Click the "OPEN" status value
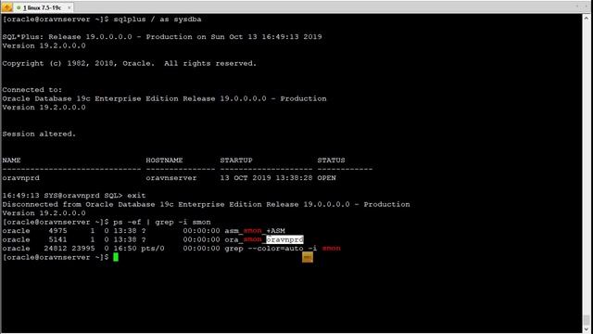Viewport: 593px width, 334px height. point(326,178)
